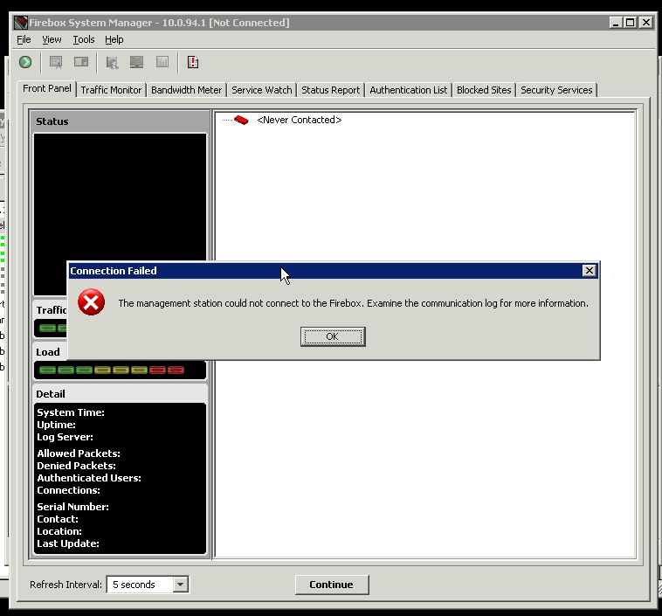Viewport: 662px width, 616px height.
Task: Switch to the Bandwidth Meter tab
Action: pos(187,90)
